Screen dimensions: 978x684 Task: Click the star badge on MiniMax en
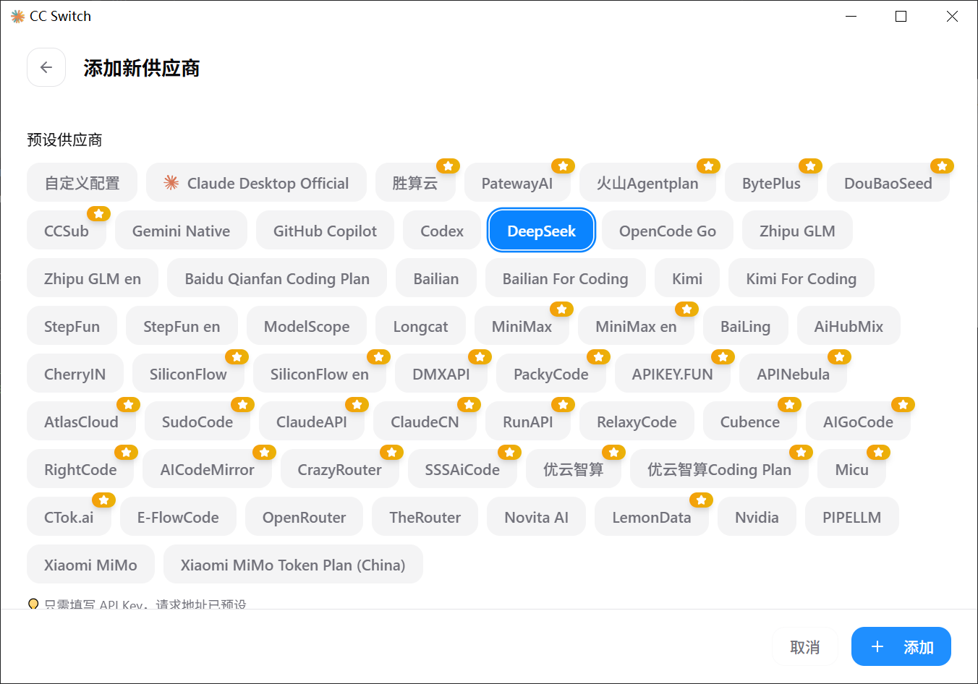(x=686, y=309)
